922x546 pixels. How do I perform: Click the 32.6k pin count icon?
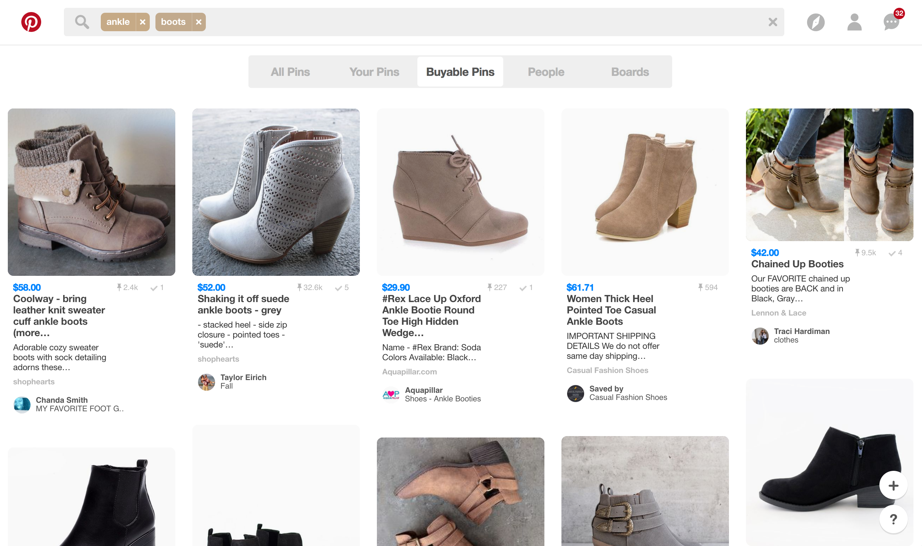click(300, 287)
